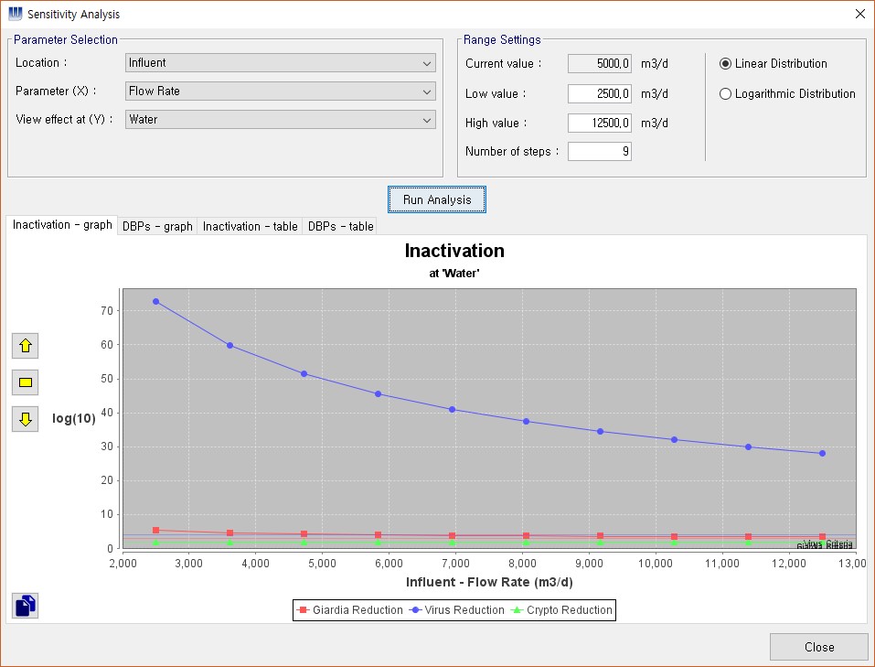The image size is (875, 667).
Task: Switch to the DBPs - graph tab
Action: tap(157, 226)
